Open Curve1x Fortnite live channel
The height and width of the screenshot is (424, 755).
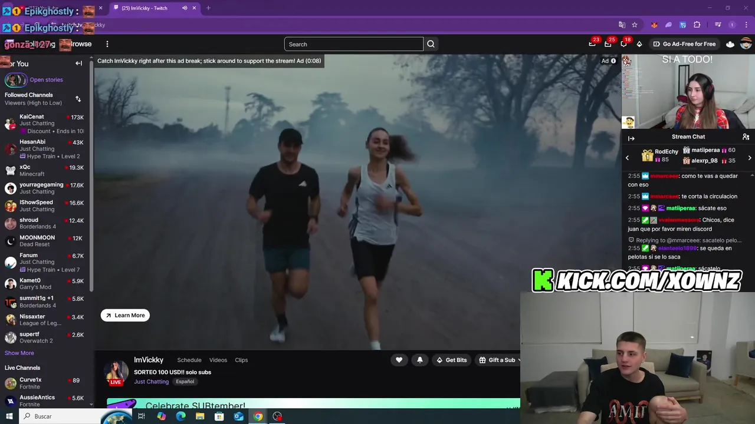tap(45, 383)
